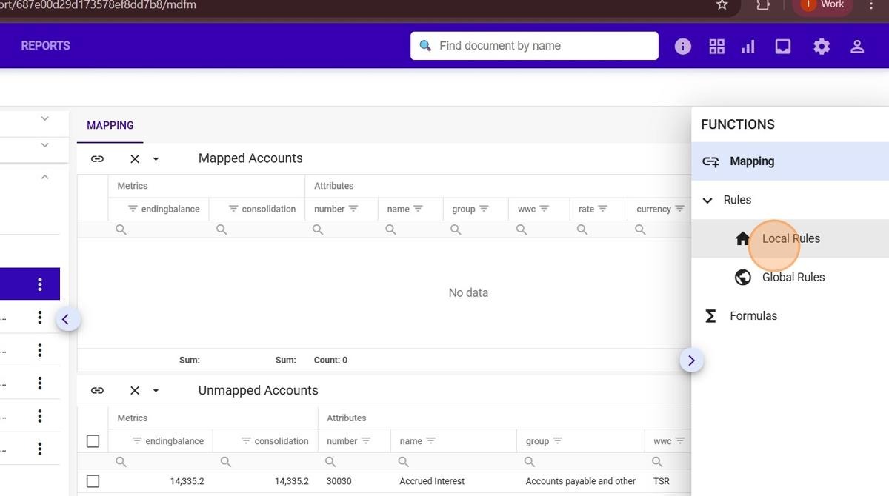
Task: Open dropdown arrow beside Unmapped Accounts X
Action: click(x=156, y=391)
